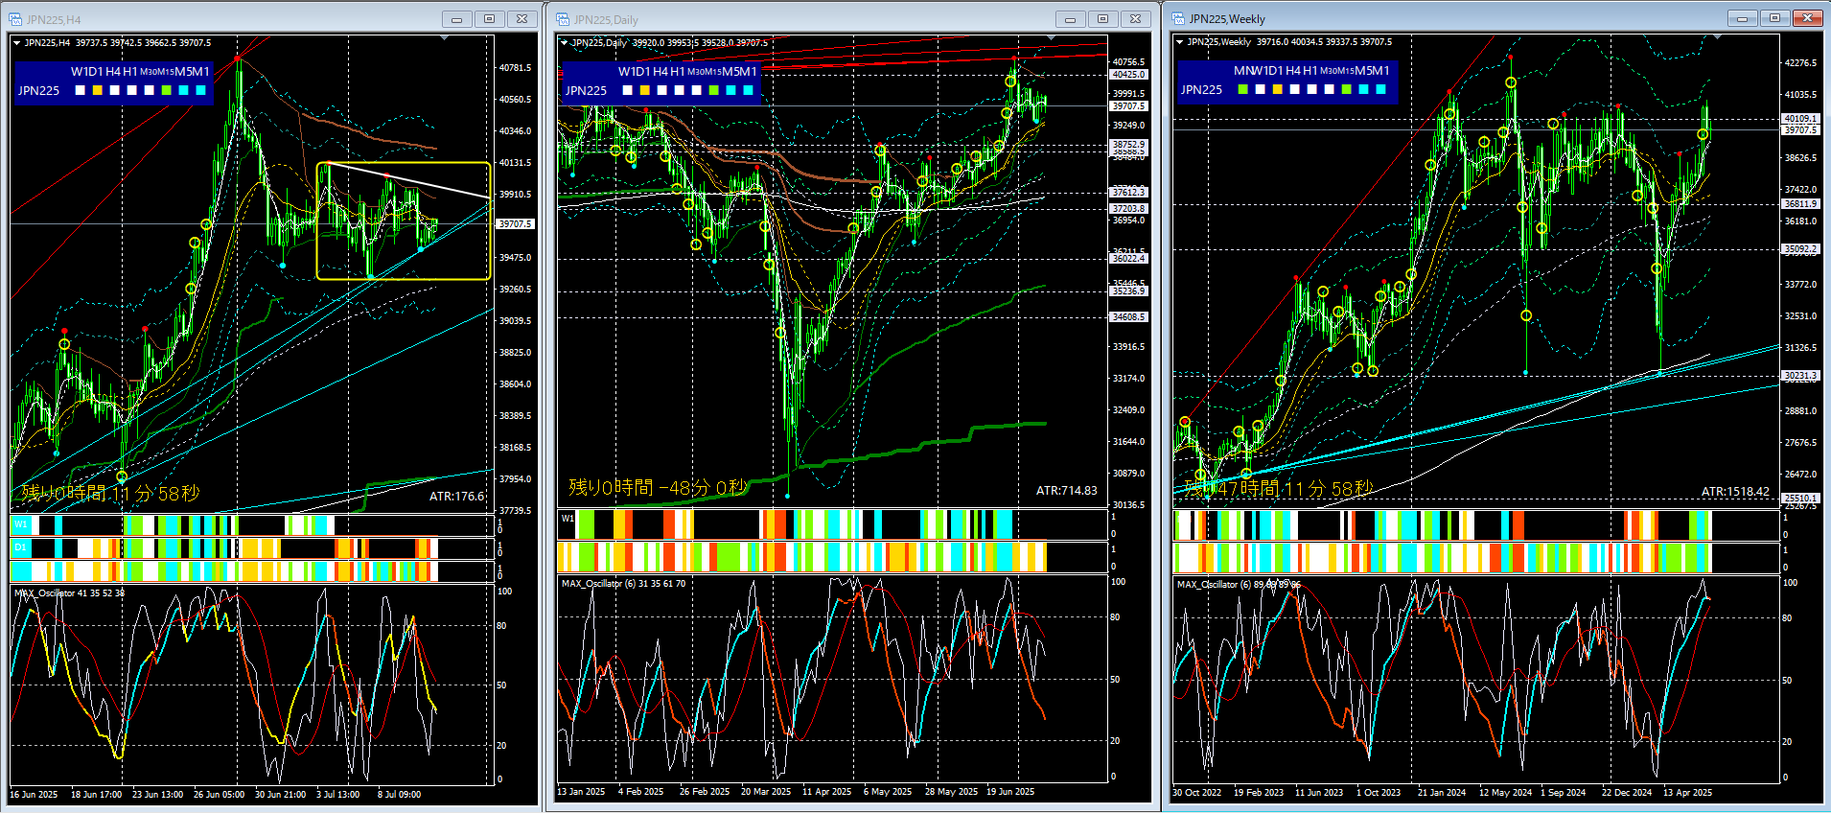Click the ATR:1518.42 readout on the Weekly chart
Screen dimensions: 1831x813
tap(1735, 492)
